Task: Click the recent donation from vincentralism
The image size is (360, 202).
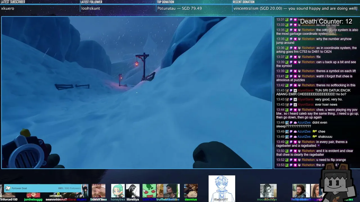Action: (295, 8)
